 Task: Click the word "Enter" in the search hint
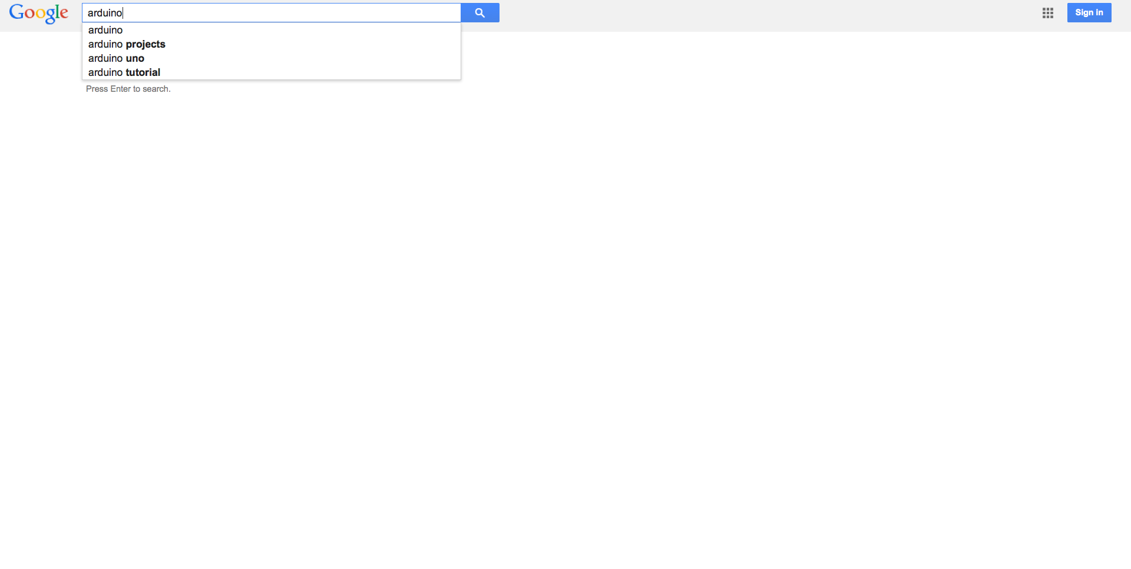(120, 89)
